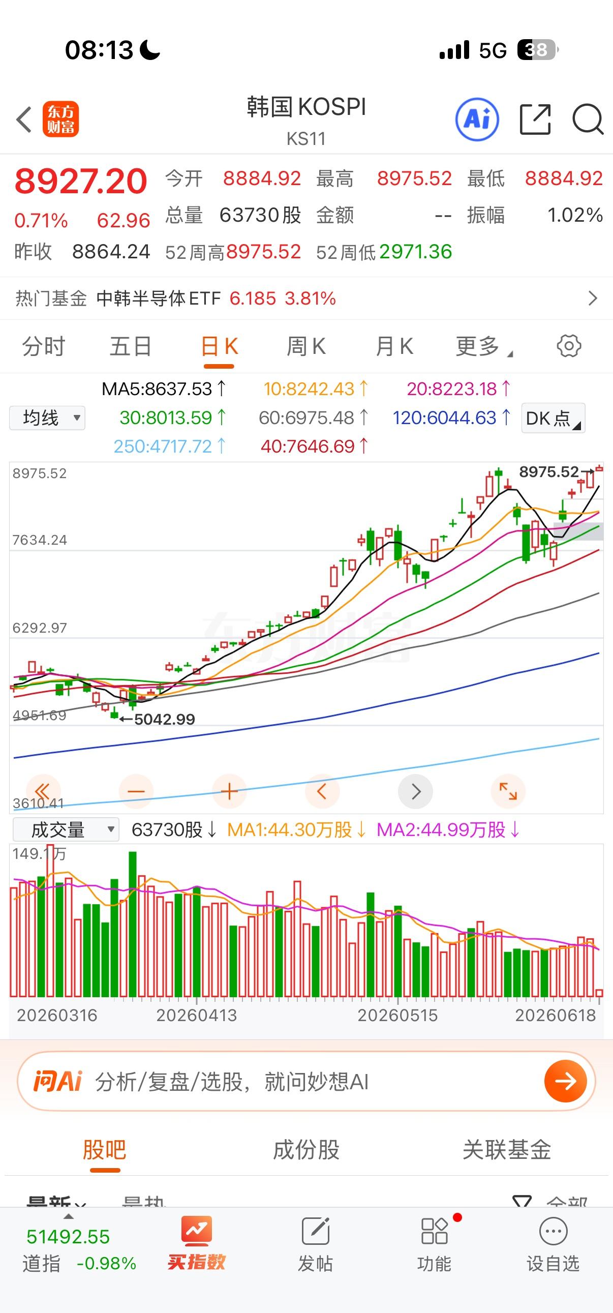Select the 日K chart tab
Viewport: 613px width, 1313px height.
click(x=219, y=347)
